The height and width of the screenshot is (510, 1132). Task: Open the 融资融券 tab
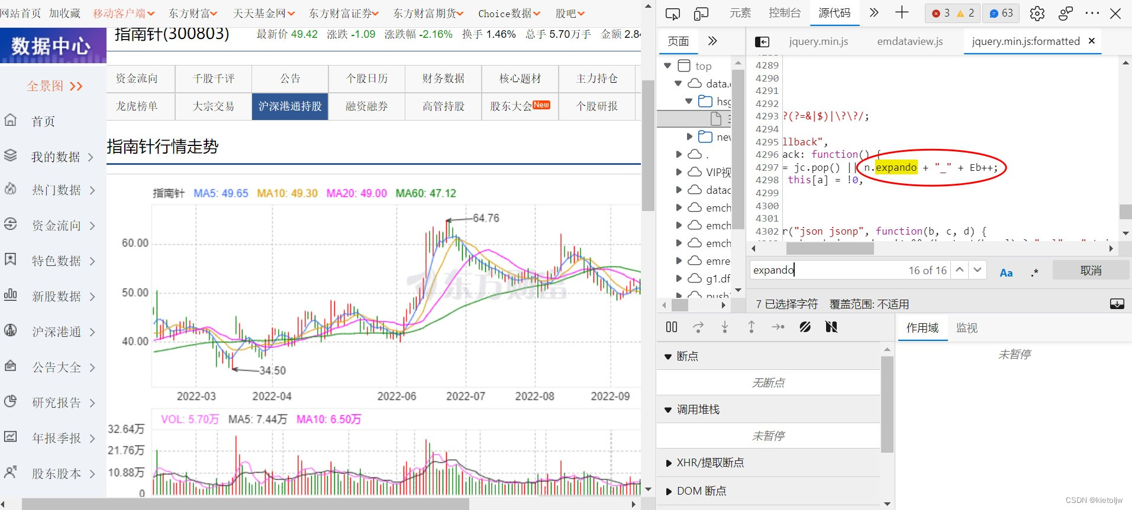pos(367,106)
